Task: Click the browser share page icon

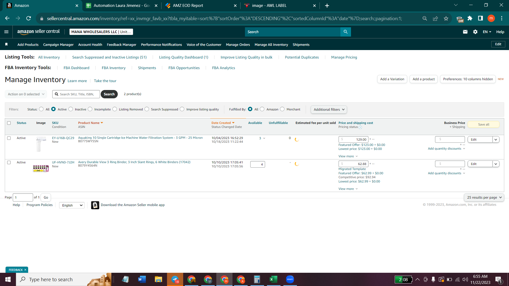Action: [x=435, y=18]
